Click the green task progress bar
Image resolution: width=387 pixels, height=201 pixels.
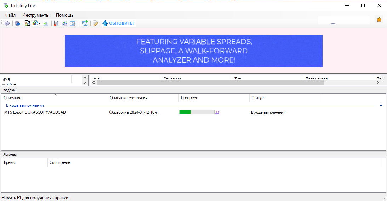tap(197, 112)
